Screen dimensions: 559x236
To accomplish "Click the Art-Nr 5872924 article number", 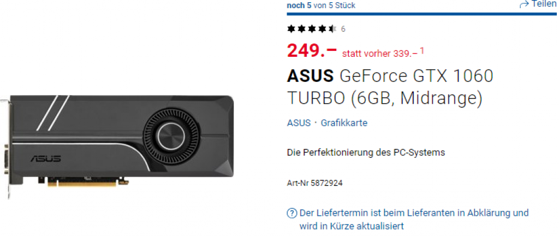I will (x=315, y=183).
